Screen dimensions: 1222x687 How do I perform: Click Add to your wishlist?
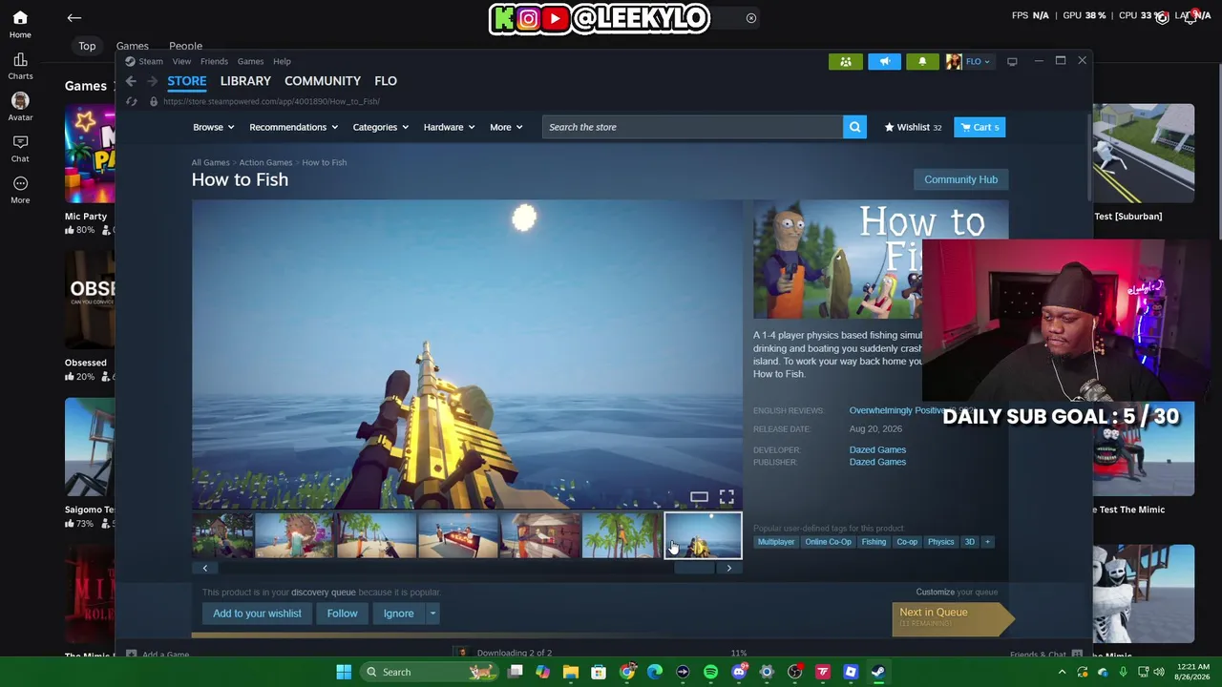257,614
